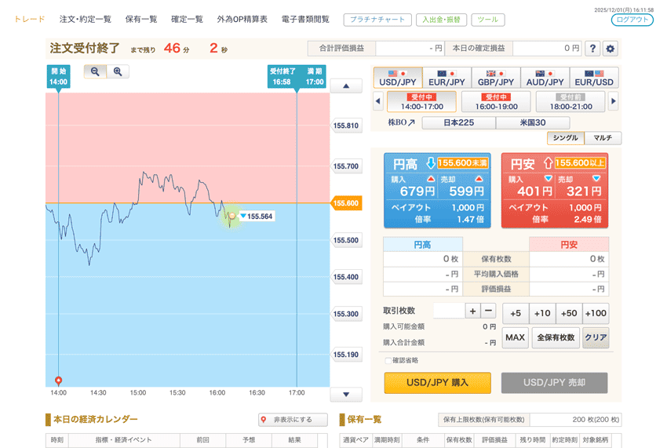This screenshot has height=448, width=667.
Task: Decrease trade quantity with minus button
Action: [487, 311]
